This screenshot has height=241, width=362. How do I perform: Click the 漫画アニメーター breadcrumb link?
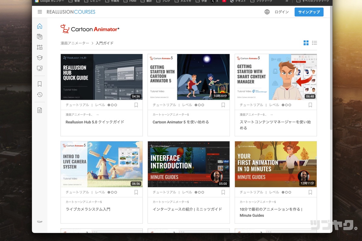(75, 43)
